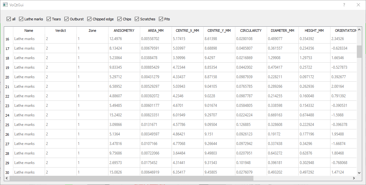This screenshot has width=366, height=185.
Task: Toggle the Outburst defect filter
Action: pos(67,19)
